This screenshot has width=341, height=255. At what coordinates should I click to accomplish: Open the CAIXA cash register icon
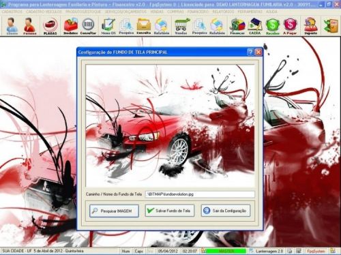pos(254,27)
